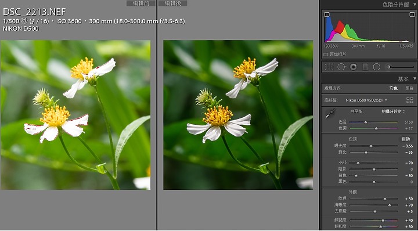Adjust the 曝光度 exposure slider handle

[x=371, y=146]
